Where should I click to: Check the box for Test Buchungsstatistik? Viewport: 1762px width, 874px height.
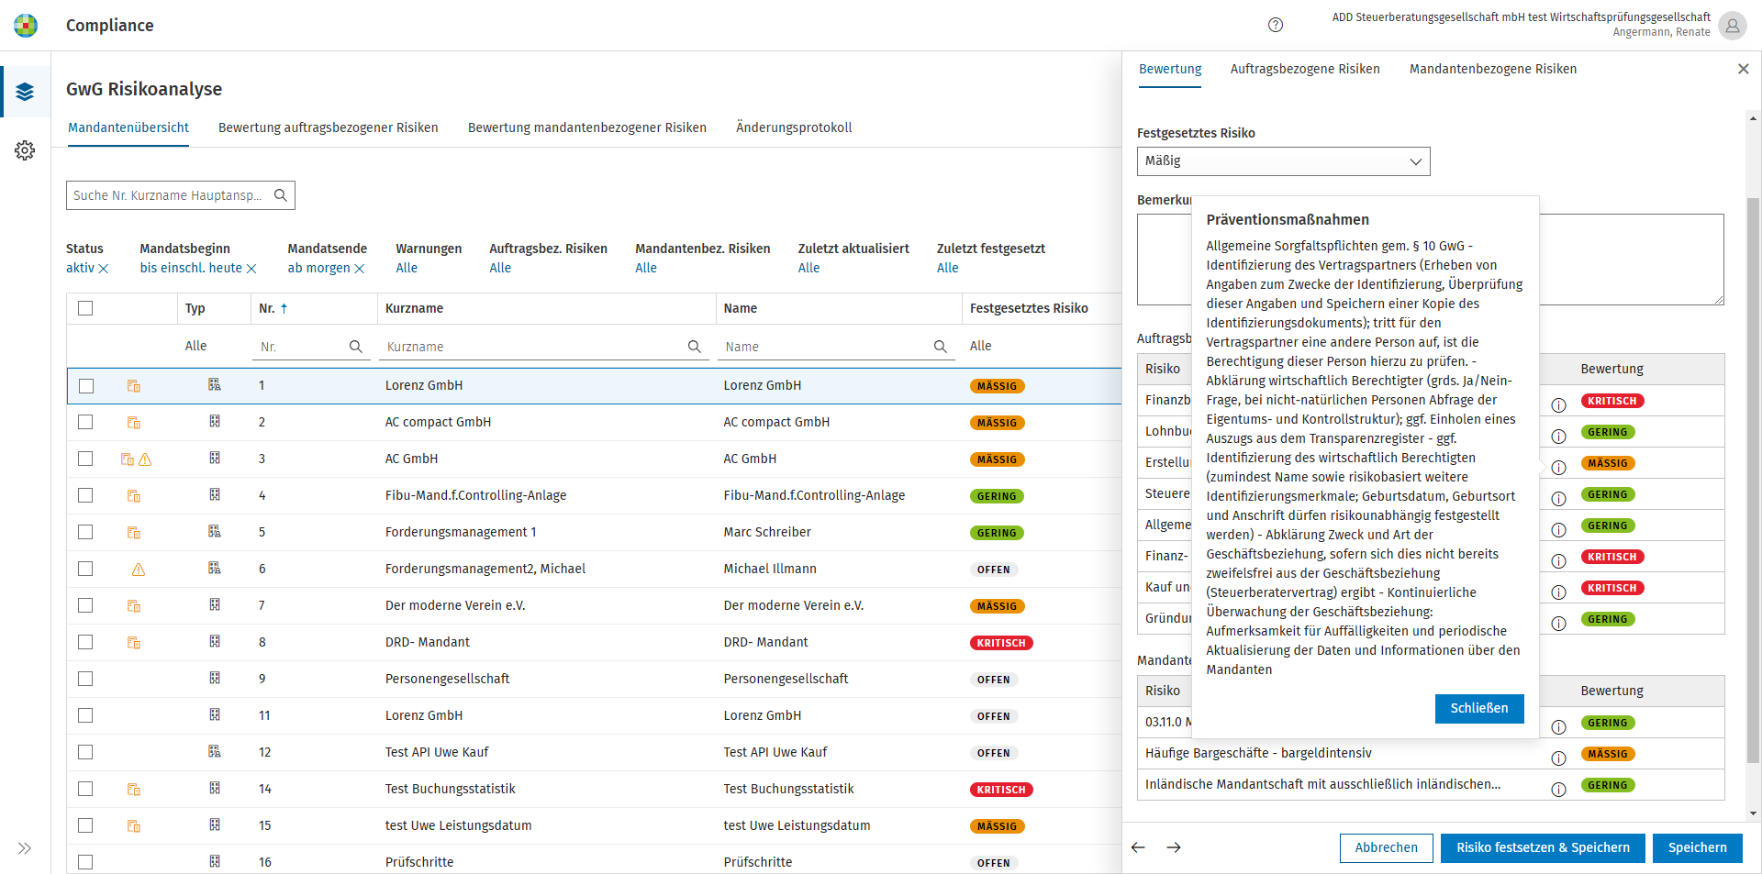pos(85,789)
